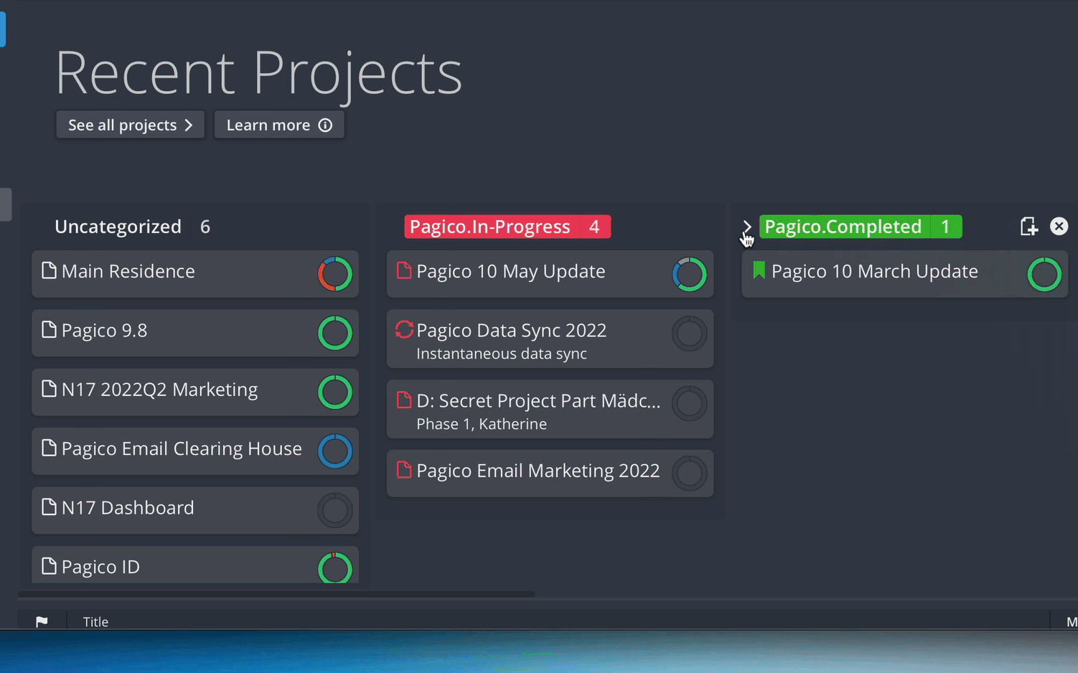The height and width of the screenshot is (673, 1078).
Task: Click green bookmark icon of Pagico 10 March Update
Action: (x=759, y=270)
